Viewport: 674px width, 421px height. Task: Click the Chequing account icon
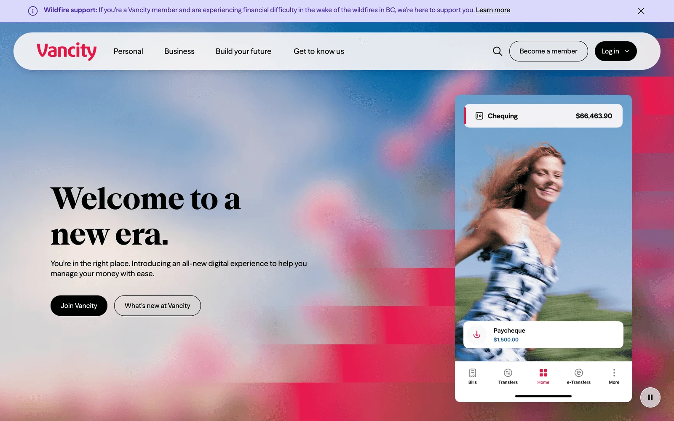click(x=479, y=116)
